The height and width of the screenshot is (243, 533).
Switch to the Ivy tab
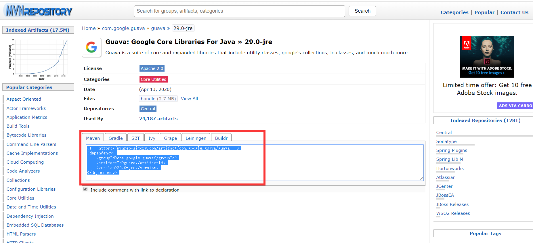point(152,138)
